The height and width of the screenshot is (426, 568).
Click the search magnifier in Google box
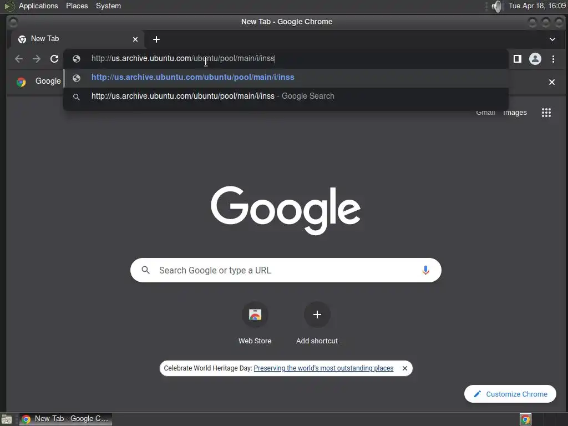point(146,270)
